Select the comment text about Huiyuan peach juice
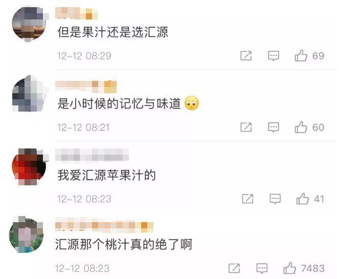This screenshot has width=339, height=279. (123, 244)
